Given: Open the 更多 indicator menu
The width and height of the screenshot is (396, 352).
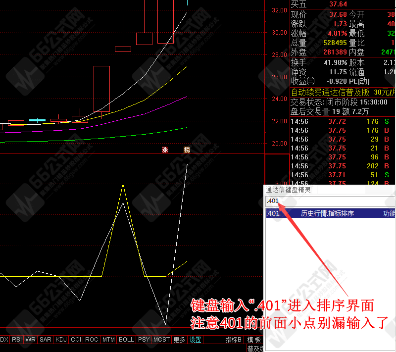Looking at the screenshot, I should (179, 339).
